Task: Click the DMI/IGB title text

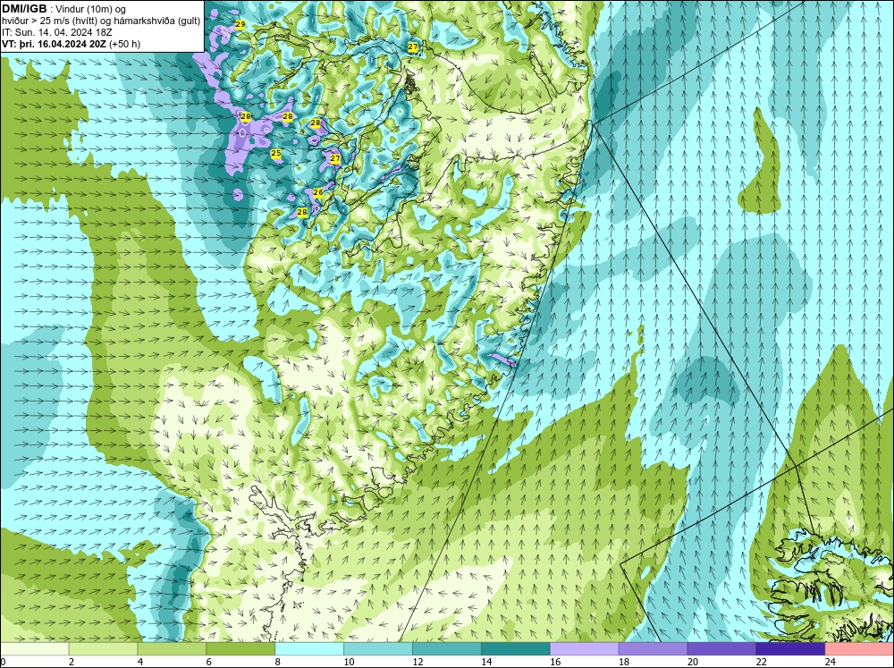Action: pos(23,9)
